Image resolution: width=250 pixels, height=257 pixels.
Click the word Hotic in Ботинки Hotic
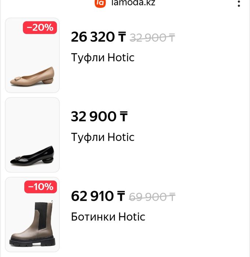(x=132, y=217)
